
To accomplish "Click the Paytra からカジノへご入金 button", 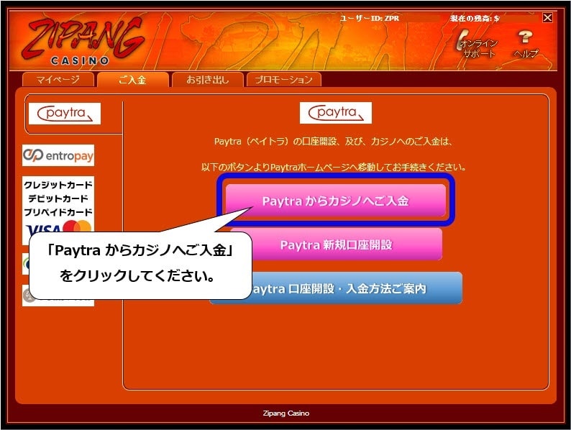I will 335,201.
